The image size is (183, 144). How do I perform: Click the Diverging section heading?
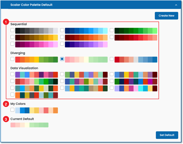pyautogui.click(x=18, y=53)
